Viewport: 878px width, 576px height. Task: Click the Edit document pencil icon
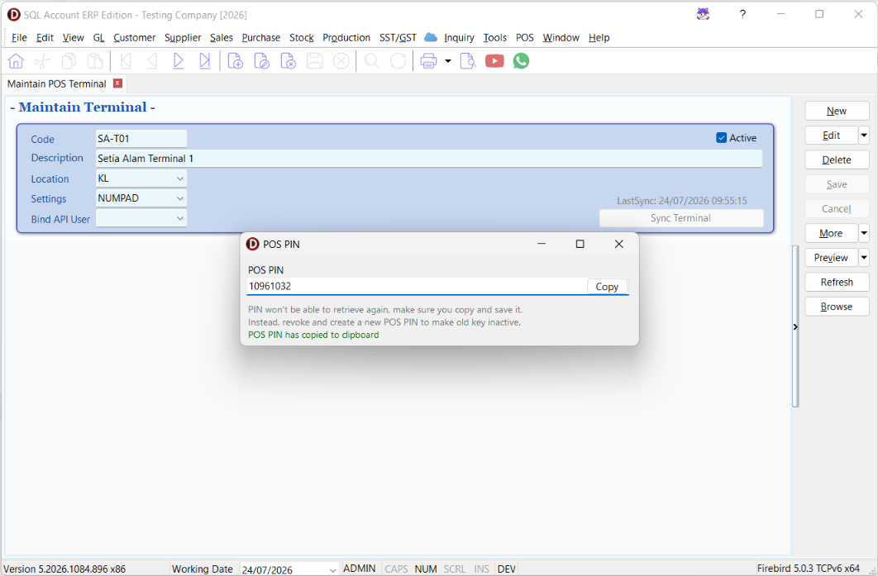(x=261, y=61)
